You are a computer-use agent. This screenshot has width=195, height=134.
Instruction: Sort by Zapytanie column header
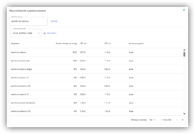pyautogui.click(x=15, y=43)
